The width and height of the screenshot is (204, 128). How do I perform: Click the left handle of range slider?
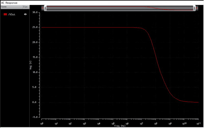[x=45, y=8]
